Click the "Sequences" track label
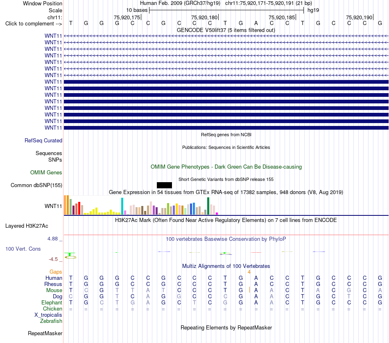 click(x=49, y=153)
